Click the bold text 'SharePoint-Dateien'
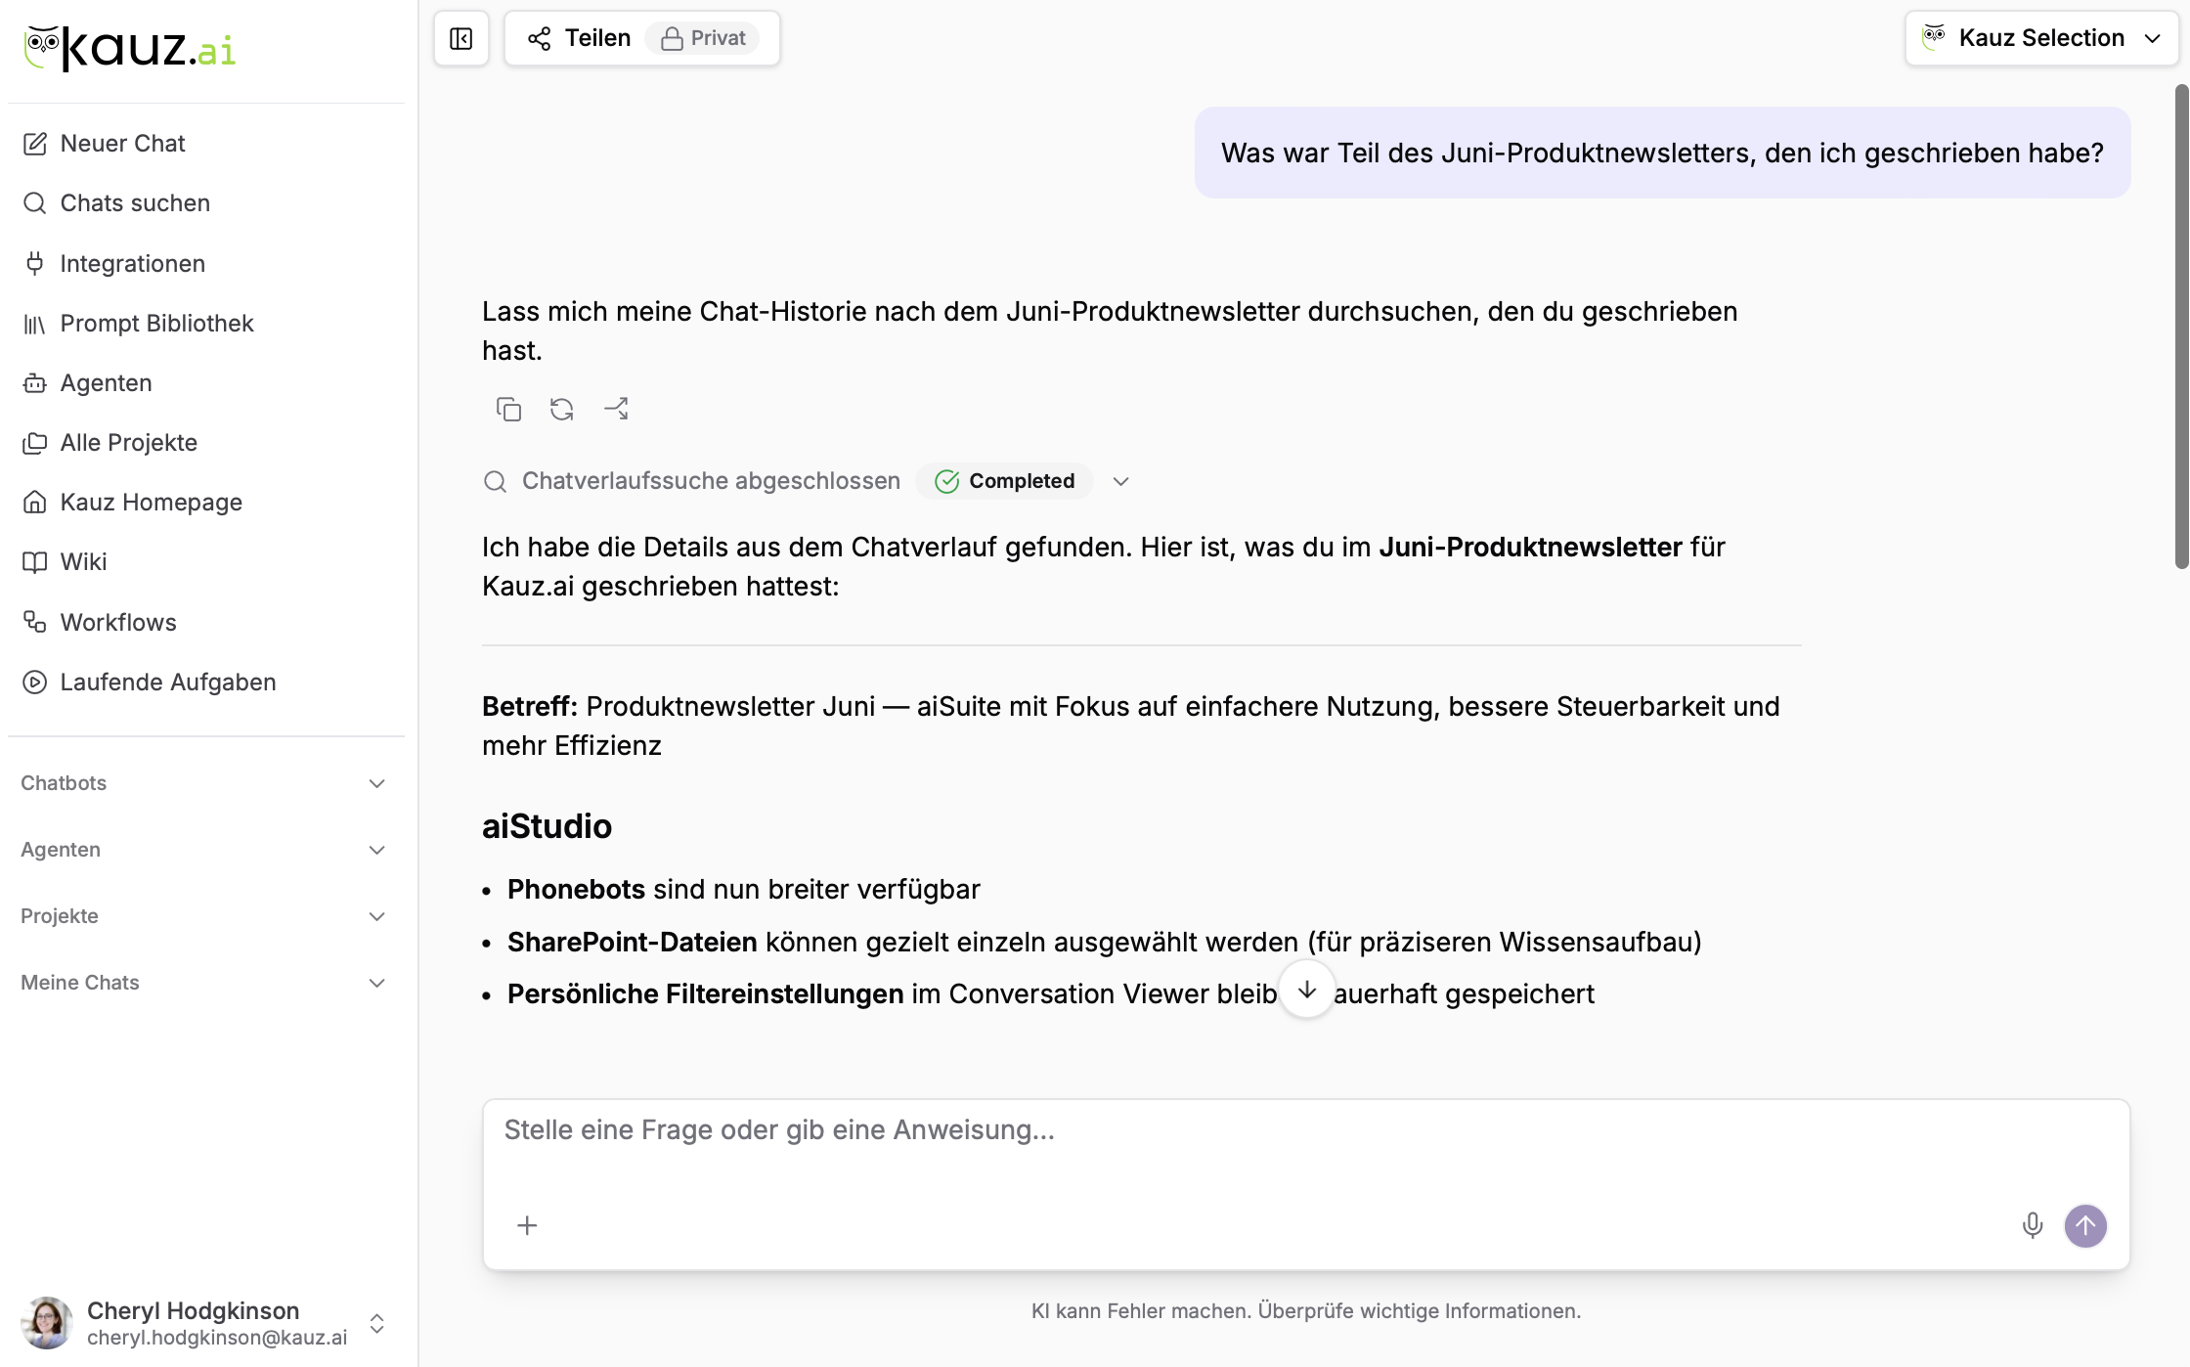This screenshot has width=2190, height=1367. click(632, 942)
